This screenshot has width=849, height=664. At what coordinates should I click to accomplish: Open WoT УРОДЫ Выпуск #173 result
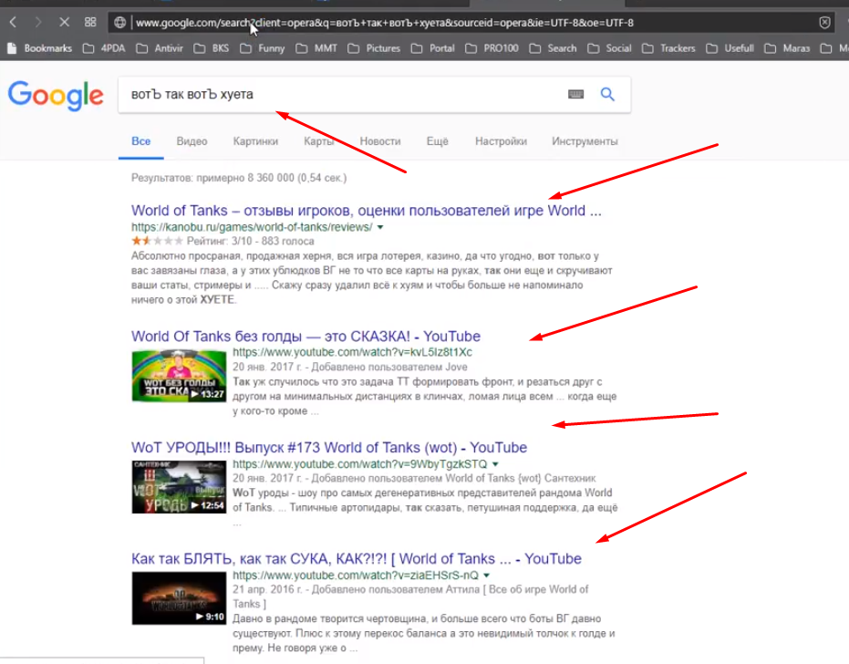(x=328, y=447)
